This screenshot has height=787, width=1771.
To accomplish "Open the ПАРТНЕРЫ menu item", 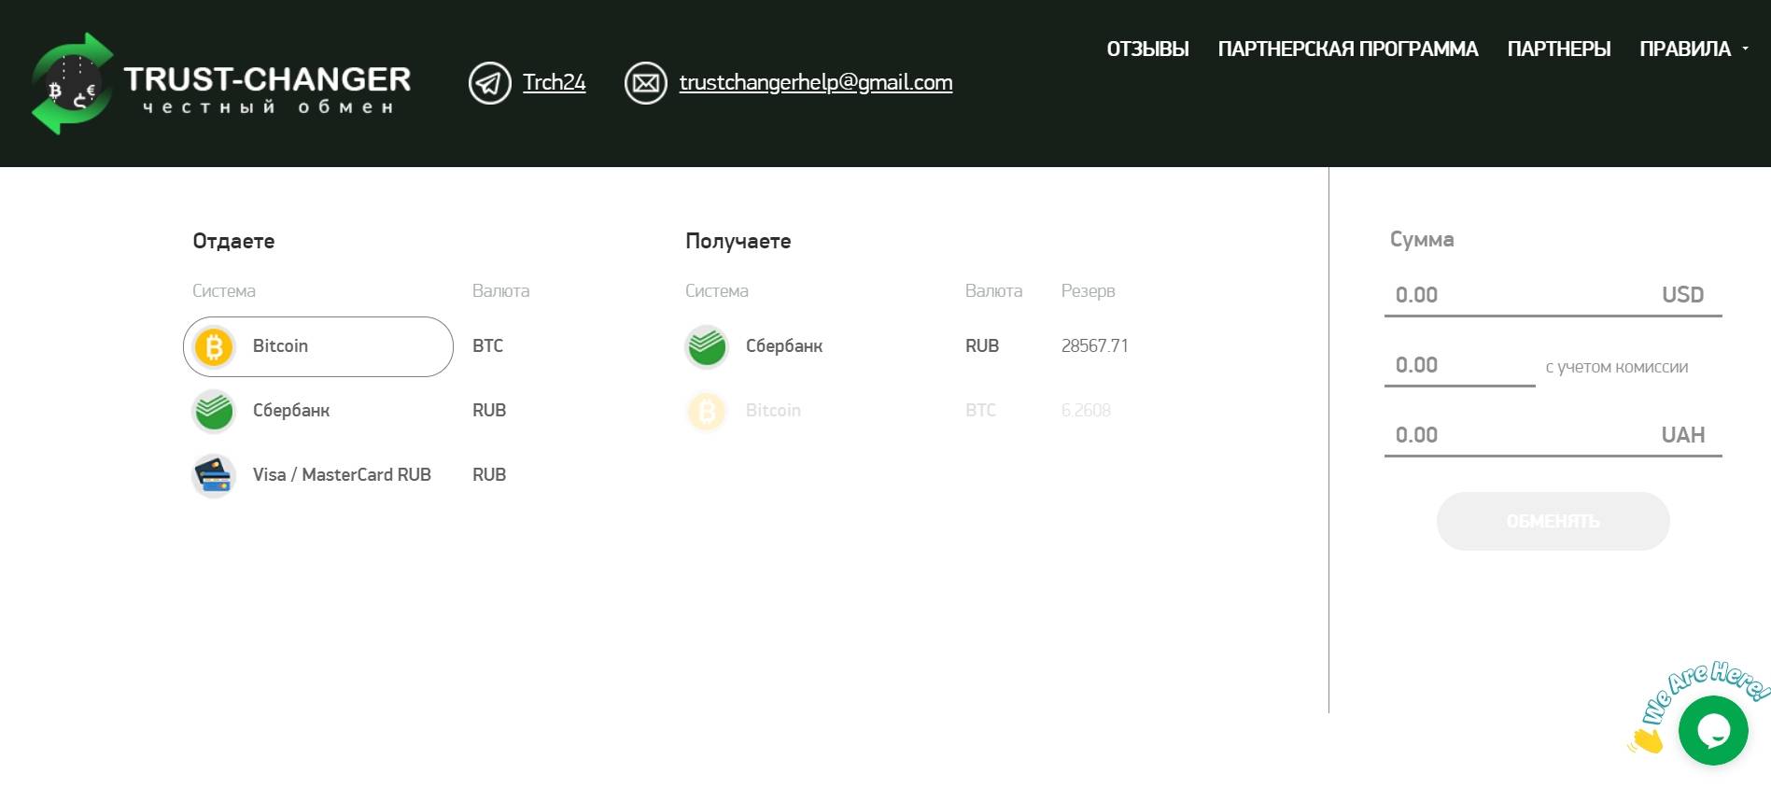I will point(1559,49).
